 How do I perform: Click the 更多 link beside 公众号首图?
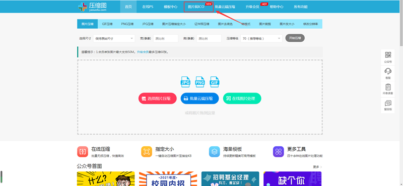317,167
